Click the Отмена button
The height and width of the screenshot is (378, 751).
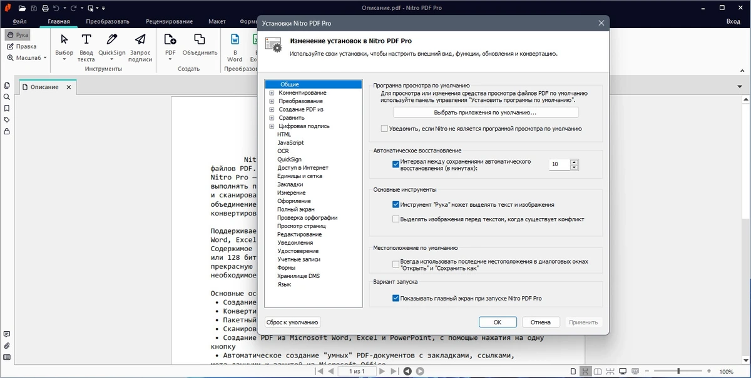(x=541, y=322)
